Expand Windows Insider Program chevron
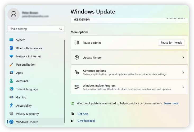 point(183,87)
